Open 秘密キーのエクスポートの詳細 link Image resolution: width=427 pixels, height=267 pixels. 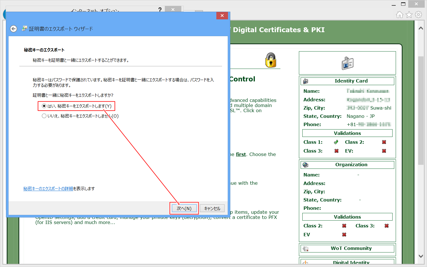click(48, 188)
